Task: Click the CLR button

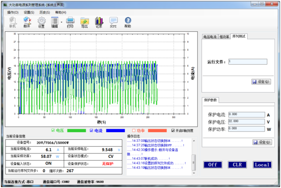Action: tap(237, 165)
